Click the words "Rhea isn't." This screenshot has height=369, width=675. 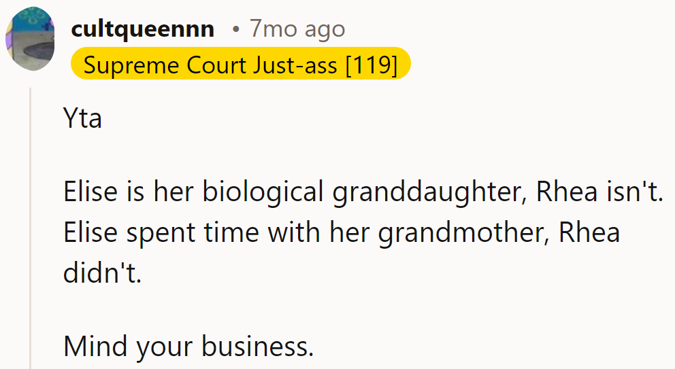(x=599, y=192)
